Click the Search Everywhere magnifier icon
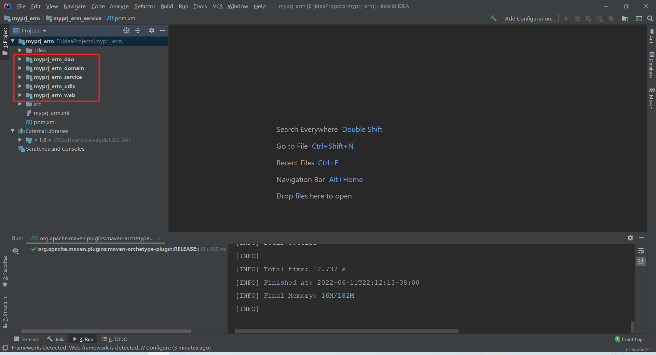This screenshot has height=355, width=656. (x=650, y=18)
